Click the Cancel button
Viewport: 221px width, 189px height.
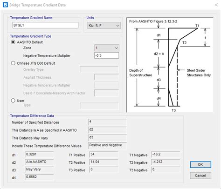point(200,175)
